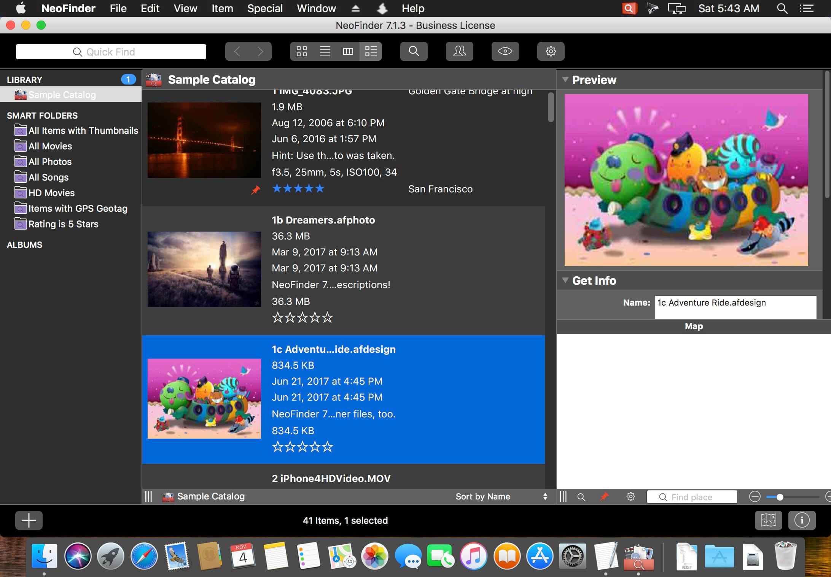Switch to list view
Screen dimensions: 831x577
pyautogui.click(x=325, y=51)
